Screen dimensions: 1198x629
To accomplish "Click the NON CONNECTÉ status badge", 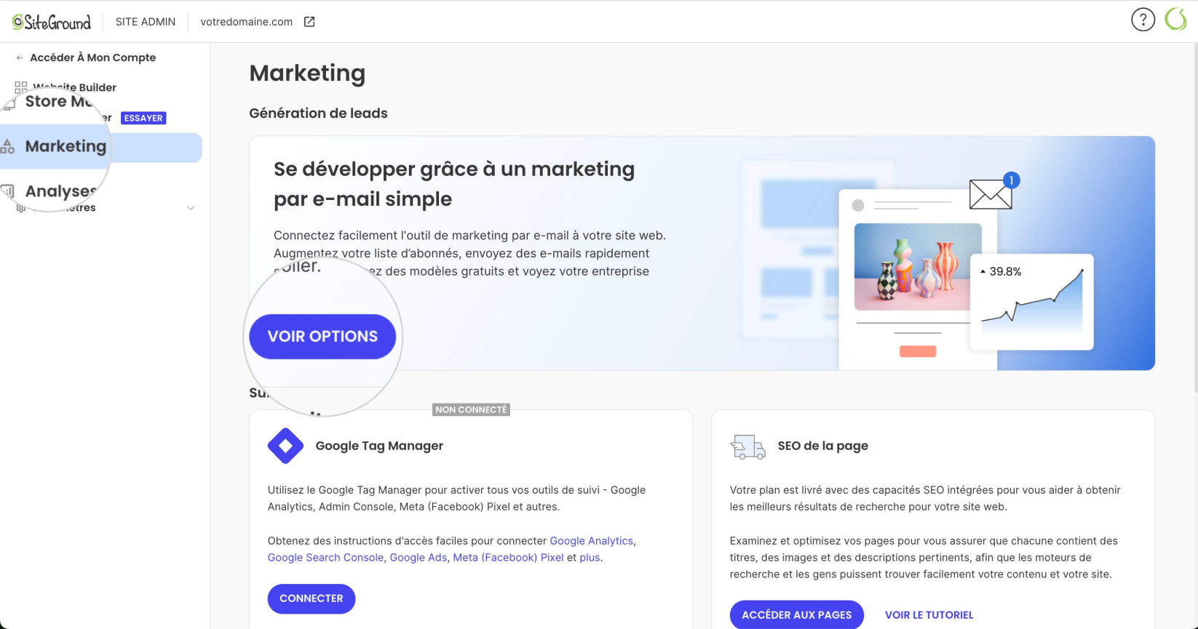I will (x=471, y=410).
